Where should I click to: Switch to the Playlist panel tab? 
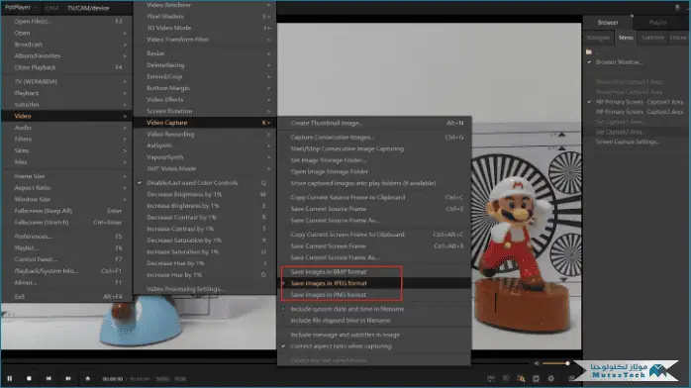coord(658,23)
